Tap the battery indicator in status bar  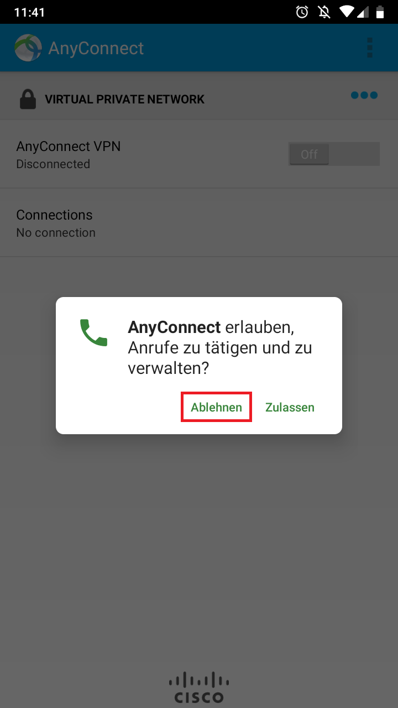tap(380, 12)
